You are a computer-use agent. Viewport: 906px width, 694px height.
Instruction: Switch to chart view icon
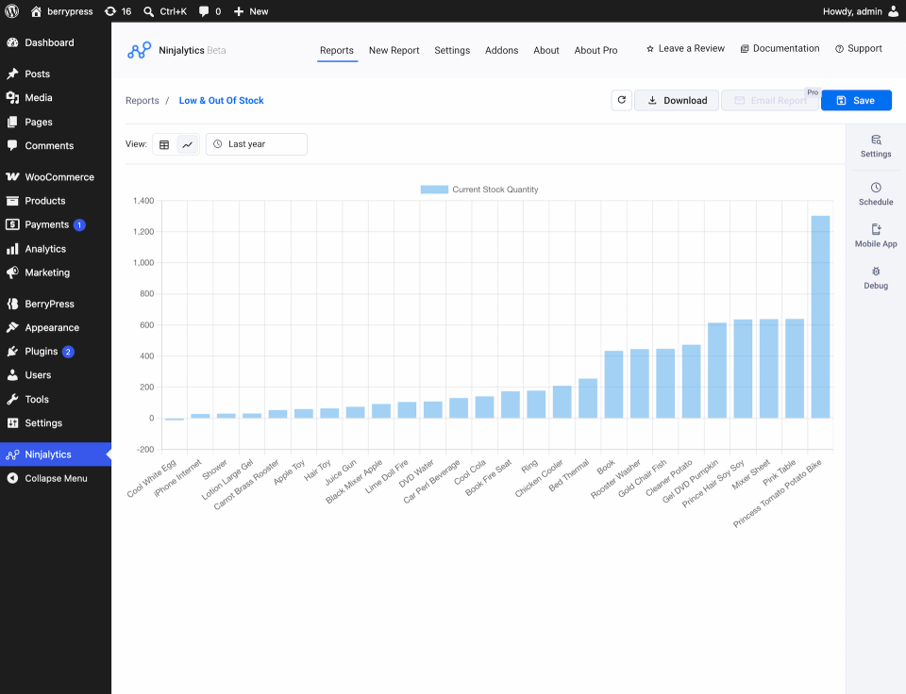pyautogui.click(x=187, y=144)
